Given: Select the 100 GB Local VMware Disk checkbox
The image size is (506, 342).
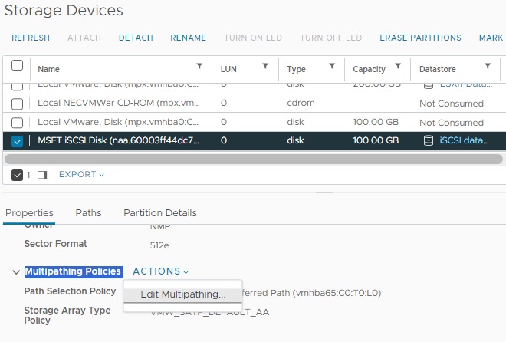Looking at the screenshot, I should coord(17,123).
